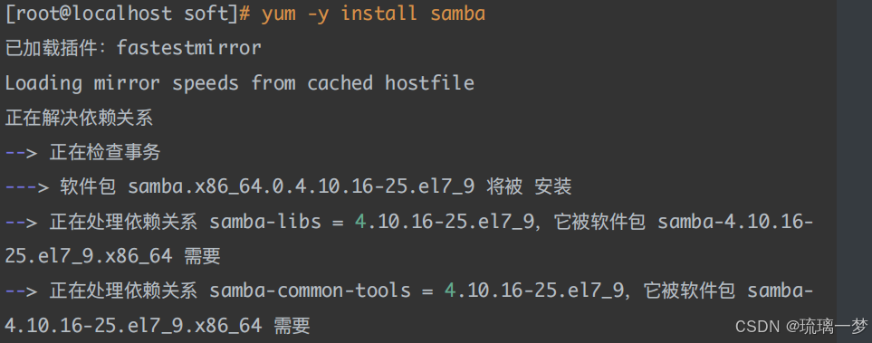Screen dimensions: 872x343
Task: Click the [root@localhost soft]# shell prompt
Action: 128,14
